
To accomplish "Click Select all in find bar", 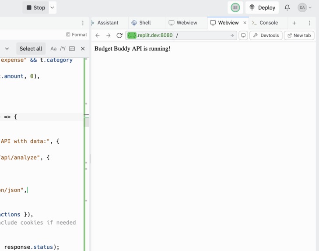I will coord(31,49).
